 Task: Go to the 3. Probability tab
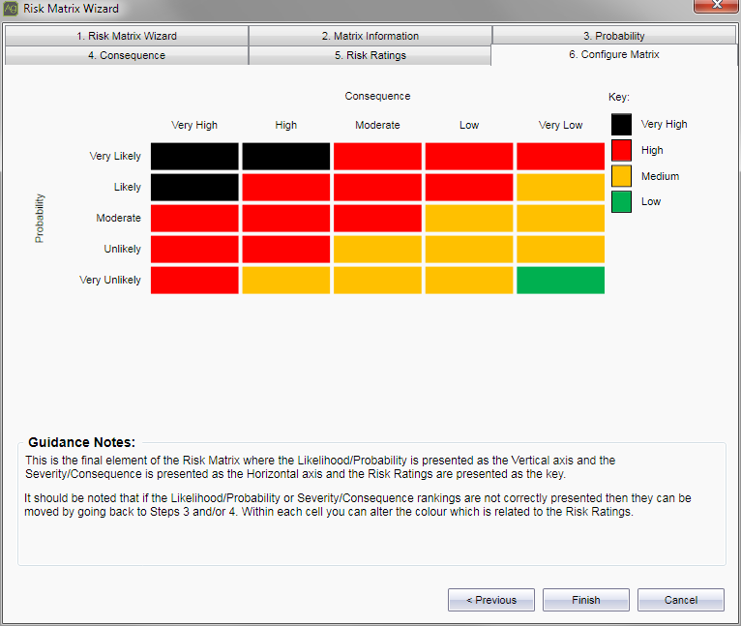(x=614, y=36)
